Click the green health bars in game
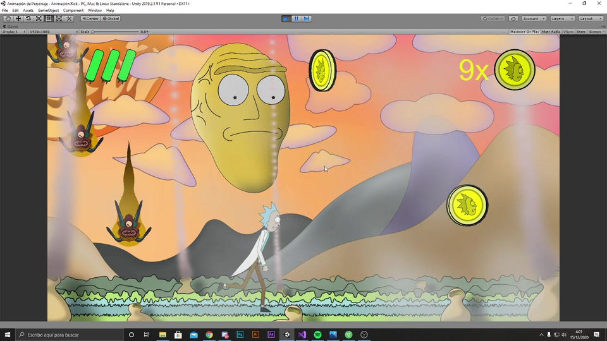 coord(111,66)
